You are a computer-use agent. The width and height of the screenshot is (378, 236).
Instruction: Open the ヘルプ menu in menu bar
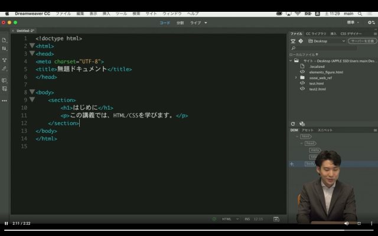(x=193, y=14)
